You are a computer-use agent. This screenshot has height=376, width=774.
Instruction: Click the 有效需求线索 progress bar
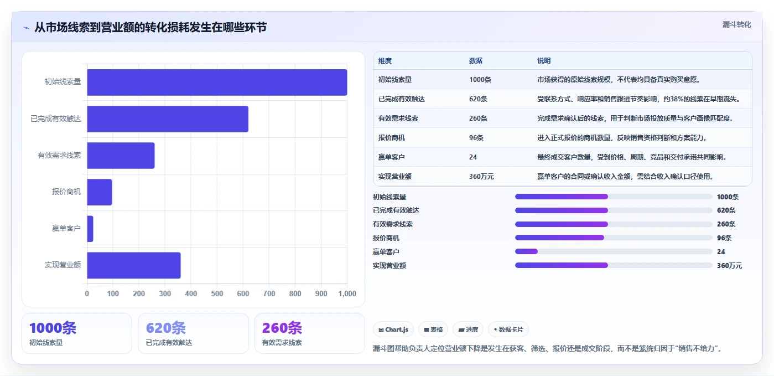click(x=614, y=224)
